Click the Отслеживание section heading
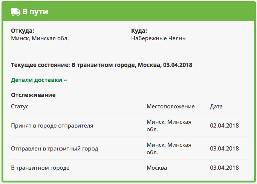257x184 pixels. click(33, 95)
